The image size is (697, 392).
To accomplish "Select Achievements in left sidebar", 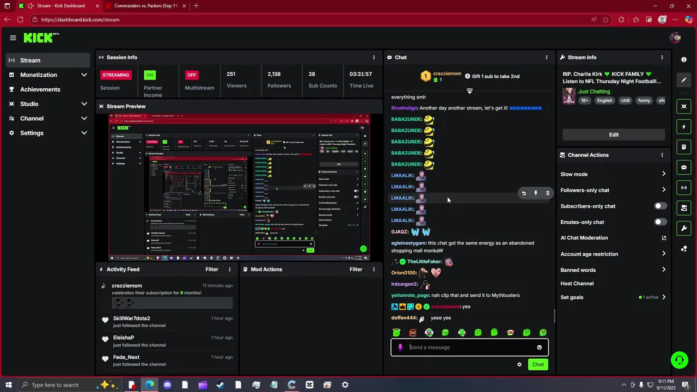I will (x=48, y=89).
